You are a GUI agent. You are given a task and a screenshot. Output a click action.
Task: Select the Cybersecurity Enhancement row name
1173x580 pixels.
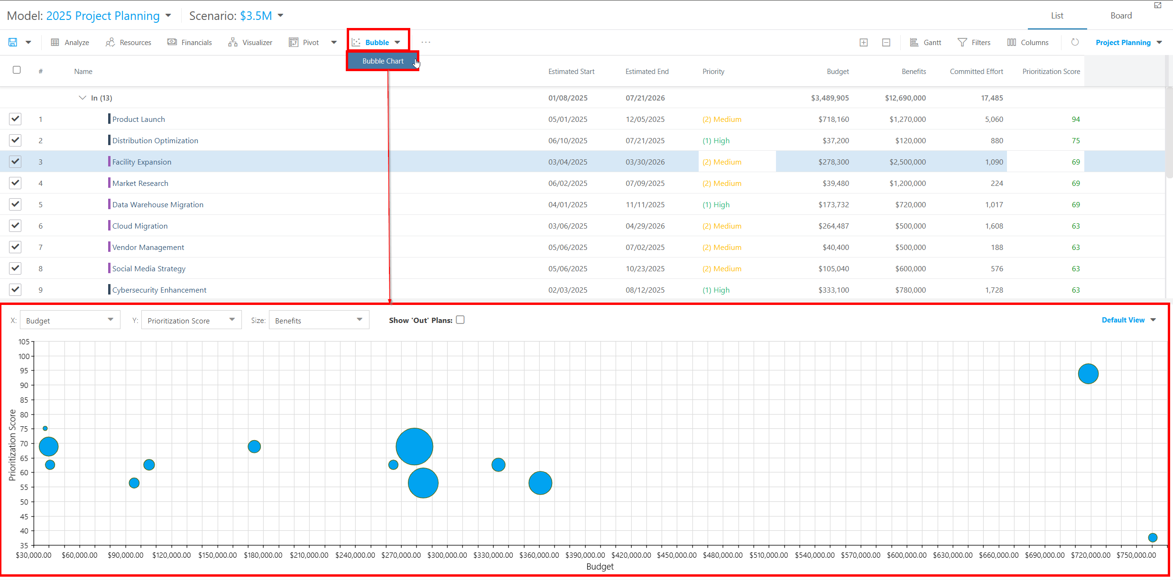[159, 290]
